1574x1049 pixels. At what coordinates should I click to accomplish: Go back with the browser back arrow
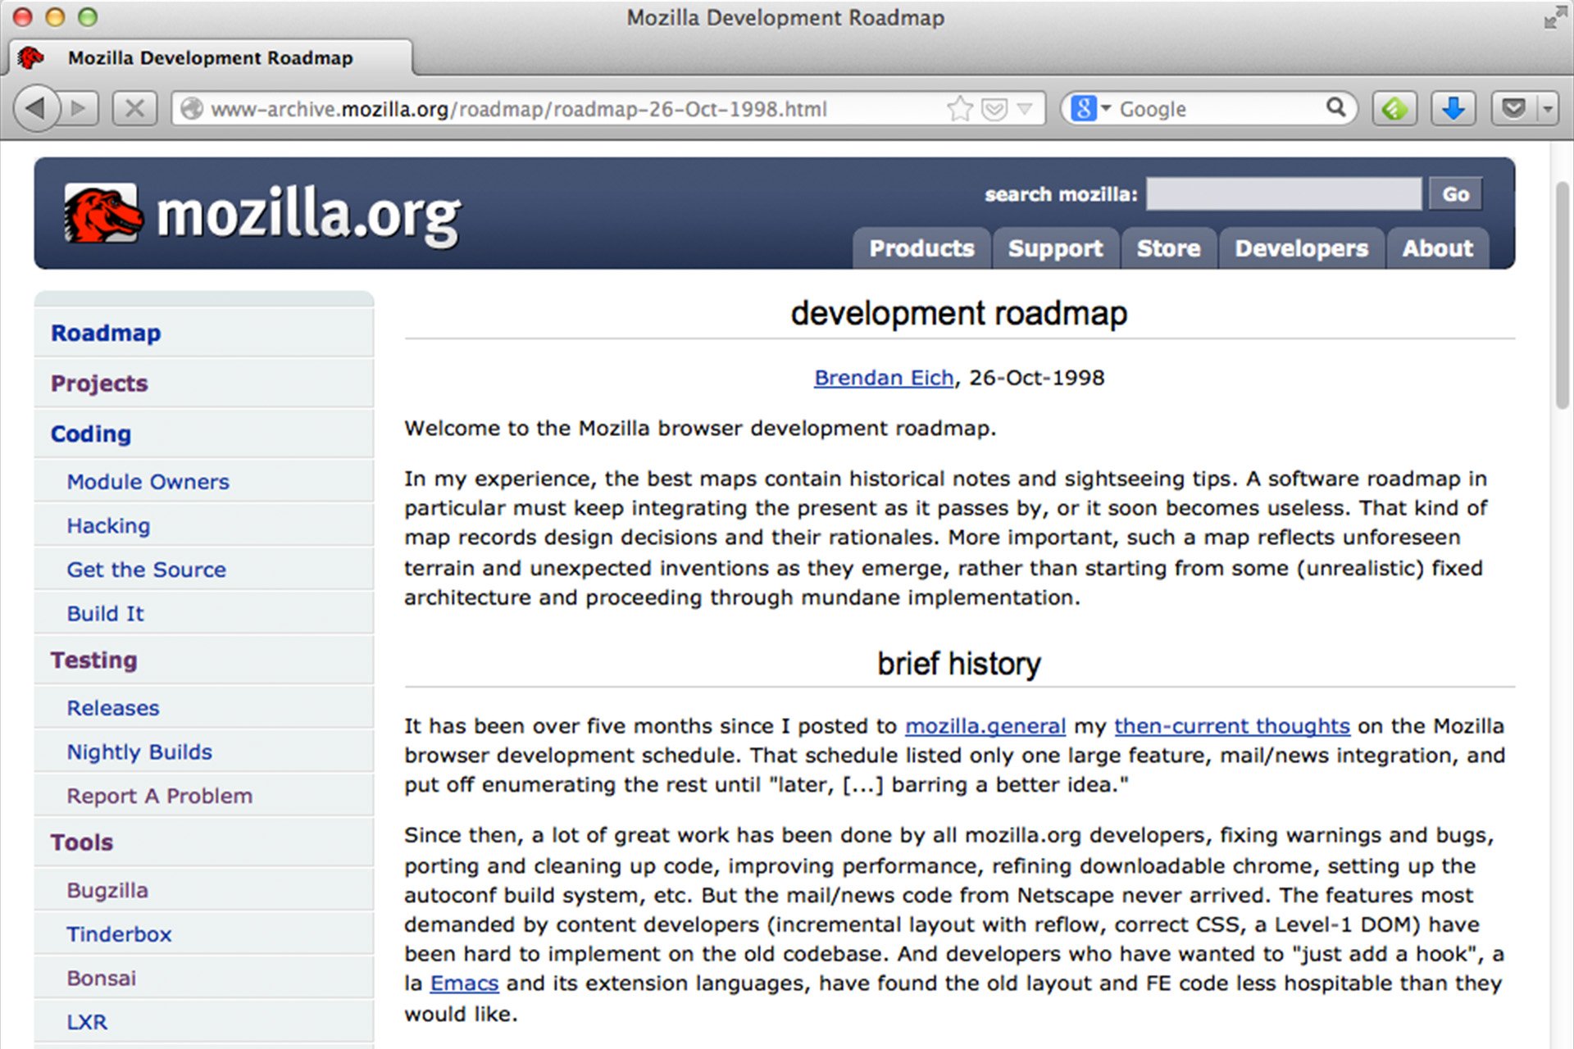(36, 108)
